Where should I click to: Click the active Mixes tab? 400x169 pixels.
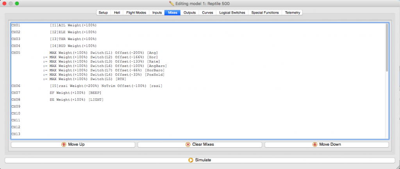tap(172, 12)
